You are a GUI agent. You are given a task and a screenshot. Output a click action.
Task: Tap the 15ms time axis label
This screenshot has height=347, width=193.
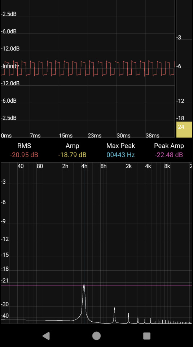[66, 136]
